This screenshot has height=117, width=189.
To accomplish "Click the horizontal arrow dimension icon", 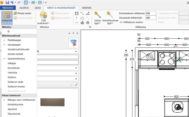I will (x=77, y=22).
